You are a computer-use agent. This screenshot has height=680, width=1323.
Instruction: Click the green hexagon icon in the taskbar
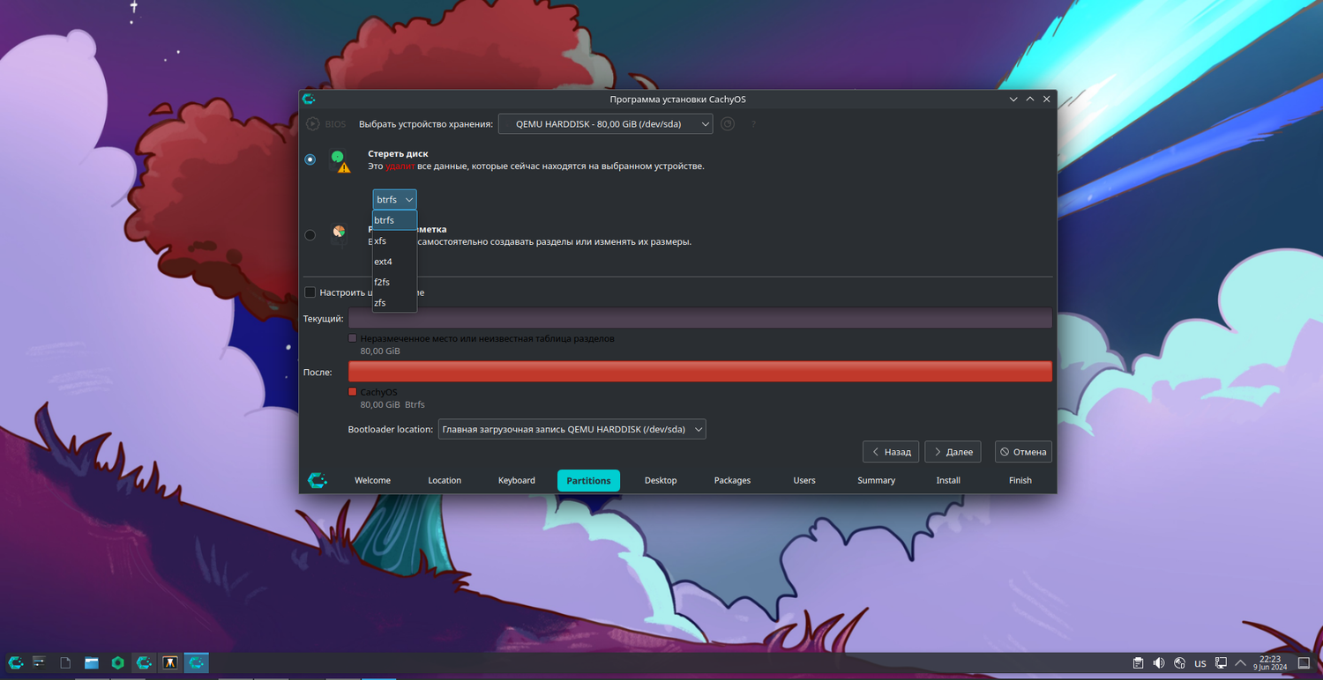pos(118,662)
